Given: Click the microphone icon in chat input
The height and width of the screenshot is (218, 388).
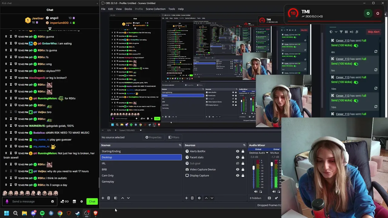Looking at the screenshot, I should (x=7, y=202).
